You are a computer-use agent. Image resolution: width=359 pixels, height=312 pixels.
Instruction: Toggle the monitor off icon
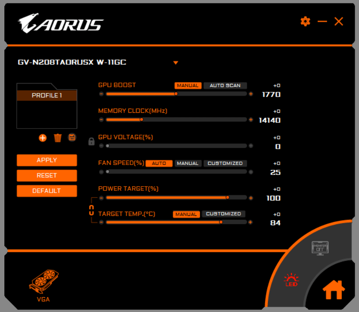(320, 248)
